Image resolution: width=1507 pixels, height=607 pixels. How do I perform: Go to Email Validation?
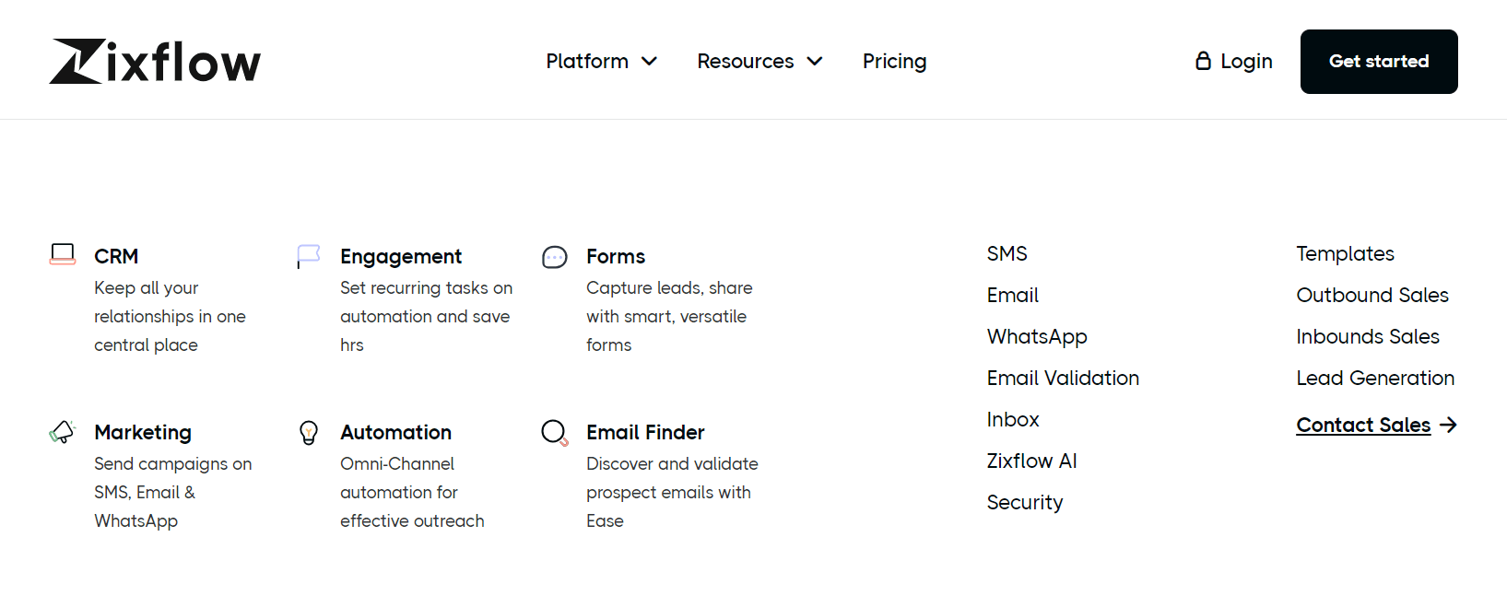click(x=1063, y=378)
